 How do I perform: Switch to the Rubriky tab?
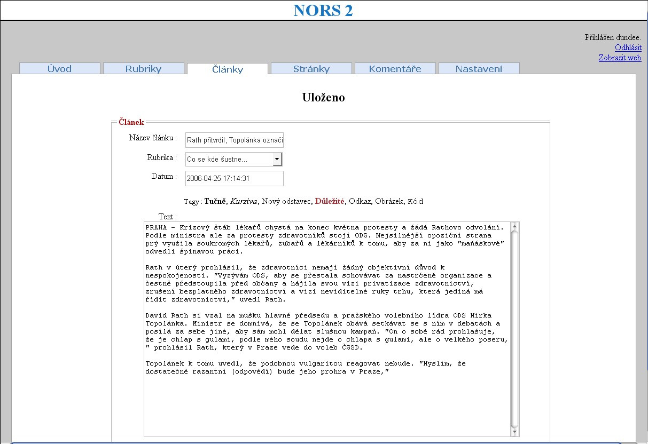coord(143,68)
